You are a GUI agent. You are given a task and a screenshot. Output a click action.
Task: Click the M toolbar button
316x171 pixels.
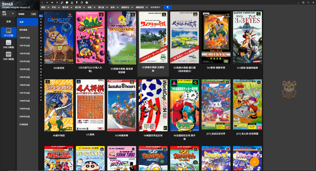52,2
